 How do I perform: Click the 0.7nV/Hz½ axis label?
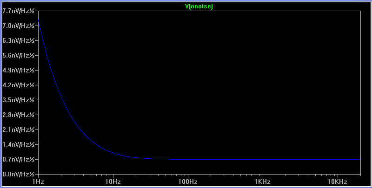(x=19, y=159)
